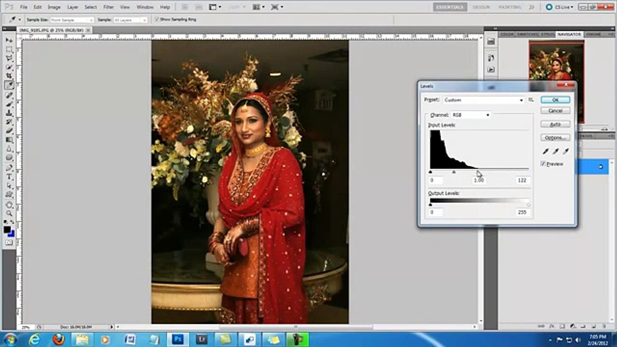Open Internet Explorer from the taskbar
Screen dimensions: 617x347
[34, 339]
